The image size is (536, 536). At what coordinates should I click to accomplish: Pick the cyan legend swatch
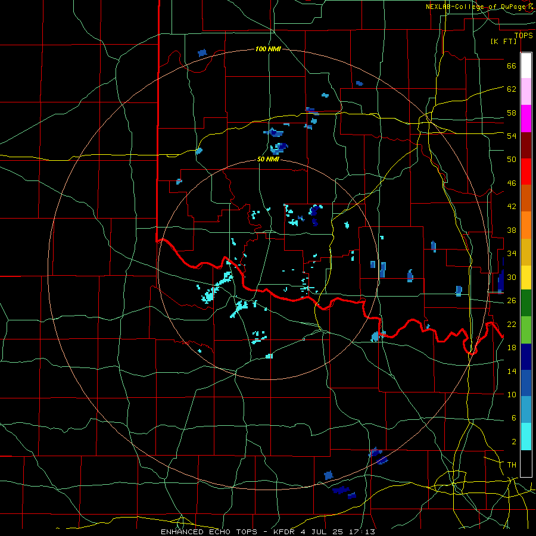point(526,437)
